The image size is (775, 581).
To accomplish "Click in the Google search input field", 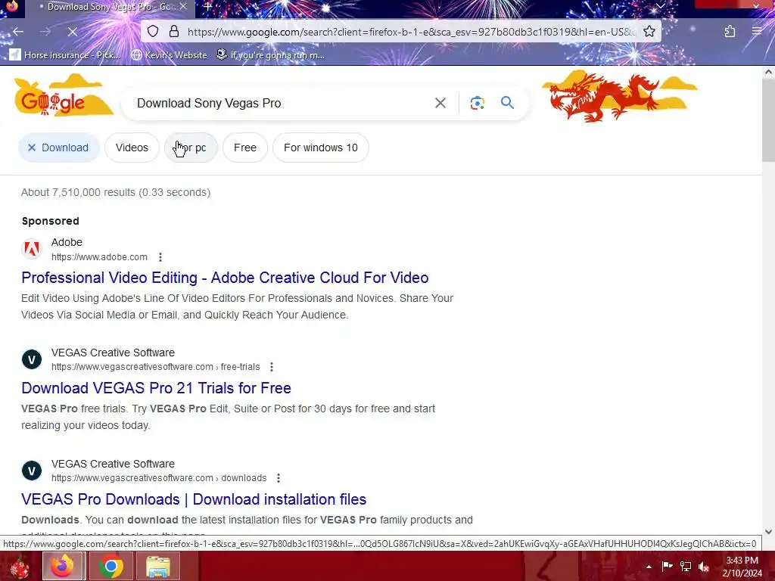I will [282, 103].
